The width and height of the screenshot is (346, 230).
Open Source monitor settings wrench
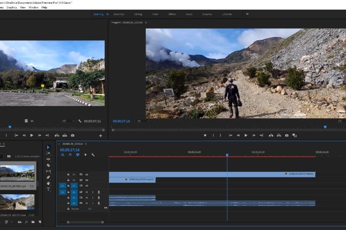(80, 121)
